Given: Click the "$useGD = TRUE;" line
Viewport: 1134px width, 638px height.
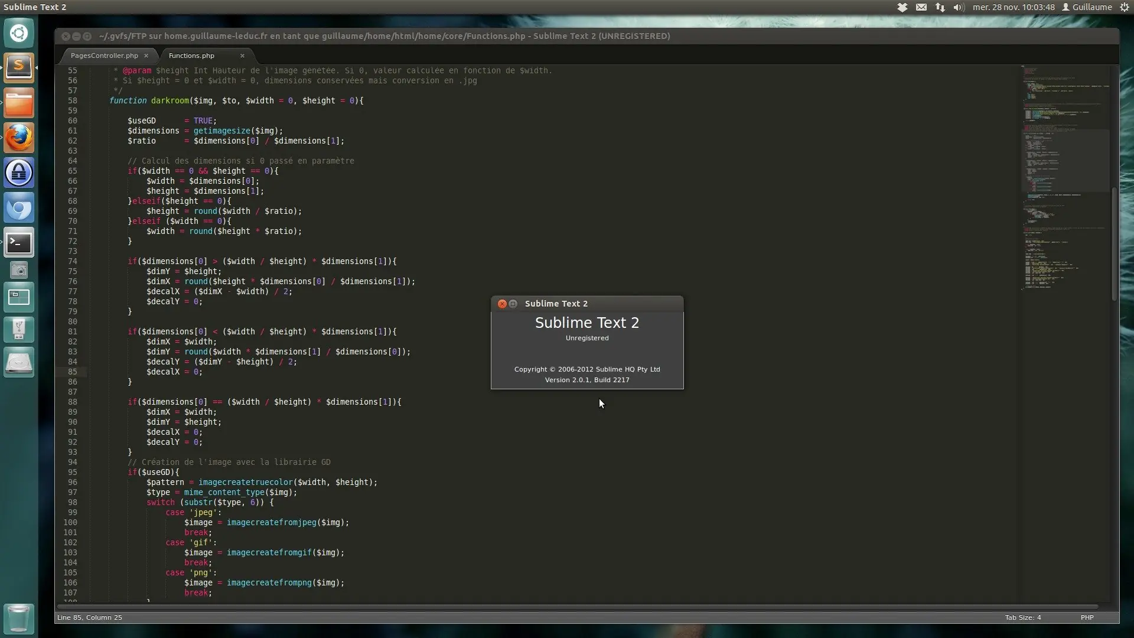Looking at the screenshot, I should (x=172, y=121).
